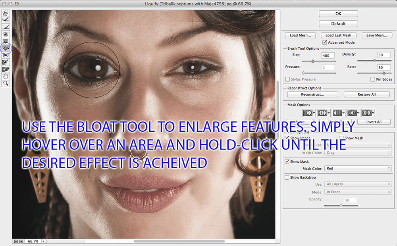Click the brush Rate input field
397x246 pixels.
tap(384, 67)
